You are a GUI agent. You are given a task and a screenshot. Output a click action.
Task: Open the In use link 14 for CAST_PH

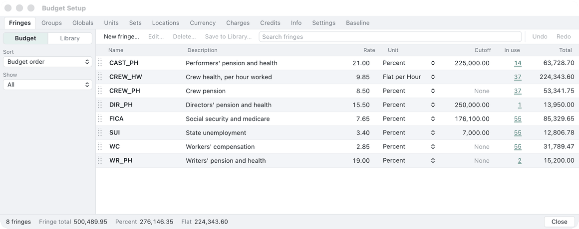(518, 63)
